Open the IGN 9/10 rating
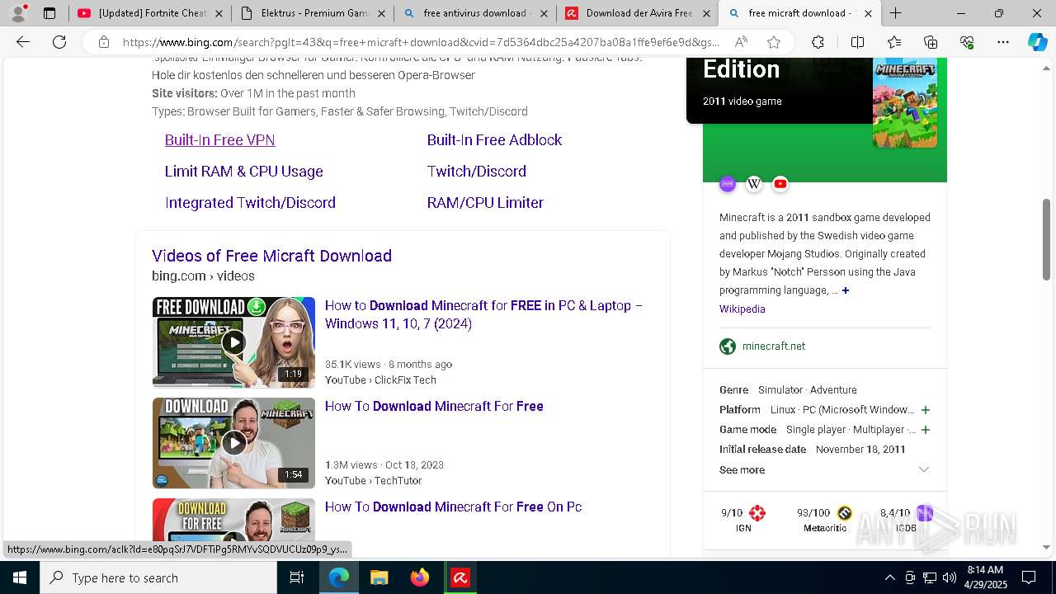1056x594 pixels. [x=743, y=520]
